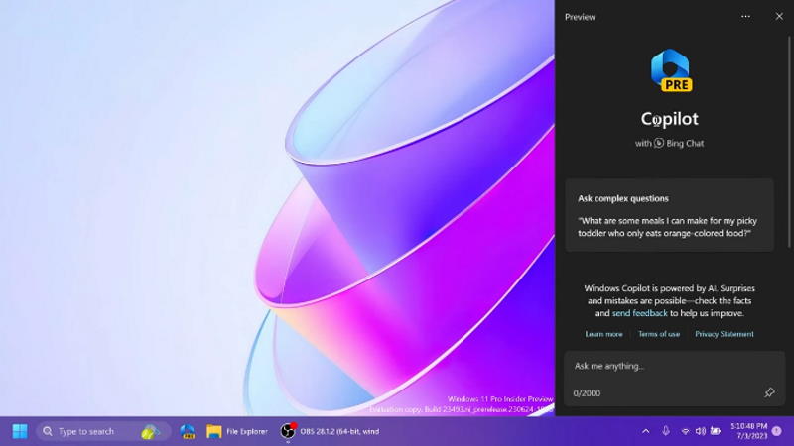Open the Terms of use link
Image resolution: width=794 pixels, height=446 pixels.
[x=659, y=334]
